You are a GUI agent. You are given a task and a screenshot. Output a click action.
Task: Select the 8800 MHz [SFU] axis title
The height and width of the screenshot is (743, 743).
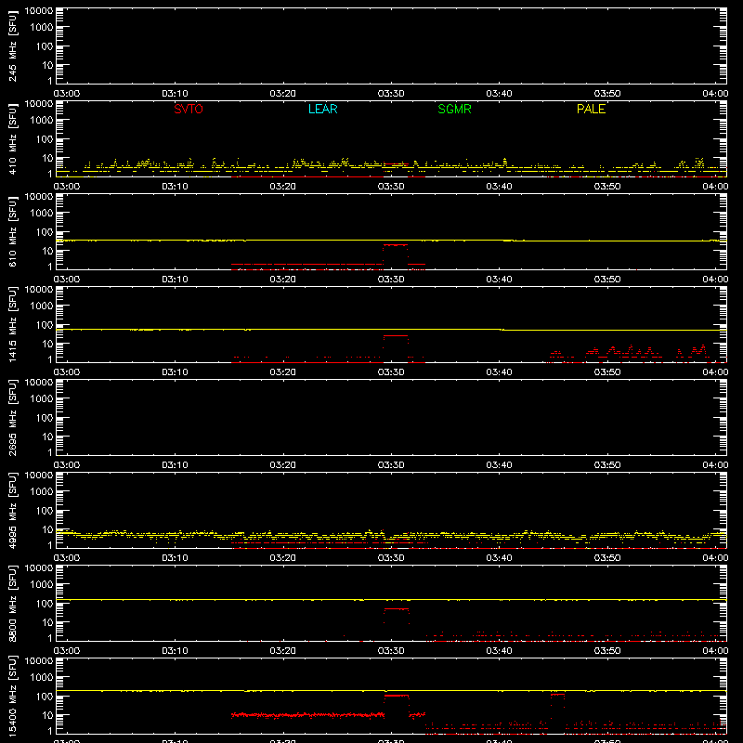pyautogui.click(x=12, y=603)
